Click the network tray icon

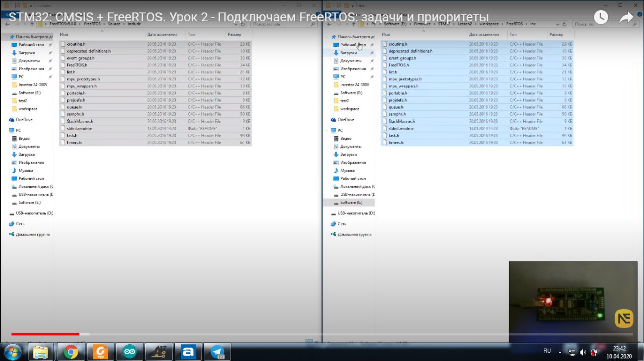(572, 352)
